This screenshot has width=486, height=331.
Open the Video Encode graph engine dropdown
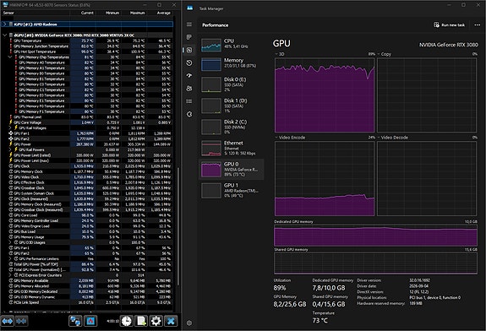point(290,138)
